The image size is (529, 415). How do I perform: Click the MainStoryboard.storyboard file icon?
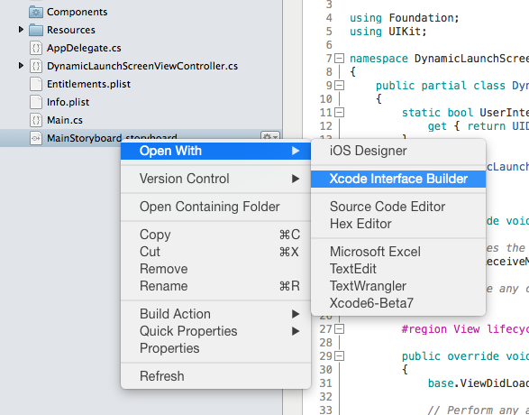(x=36, y=138)
